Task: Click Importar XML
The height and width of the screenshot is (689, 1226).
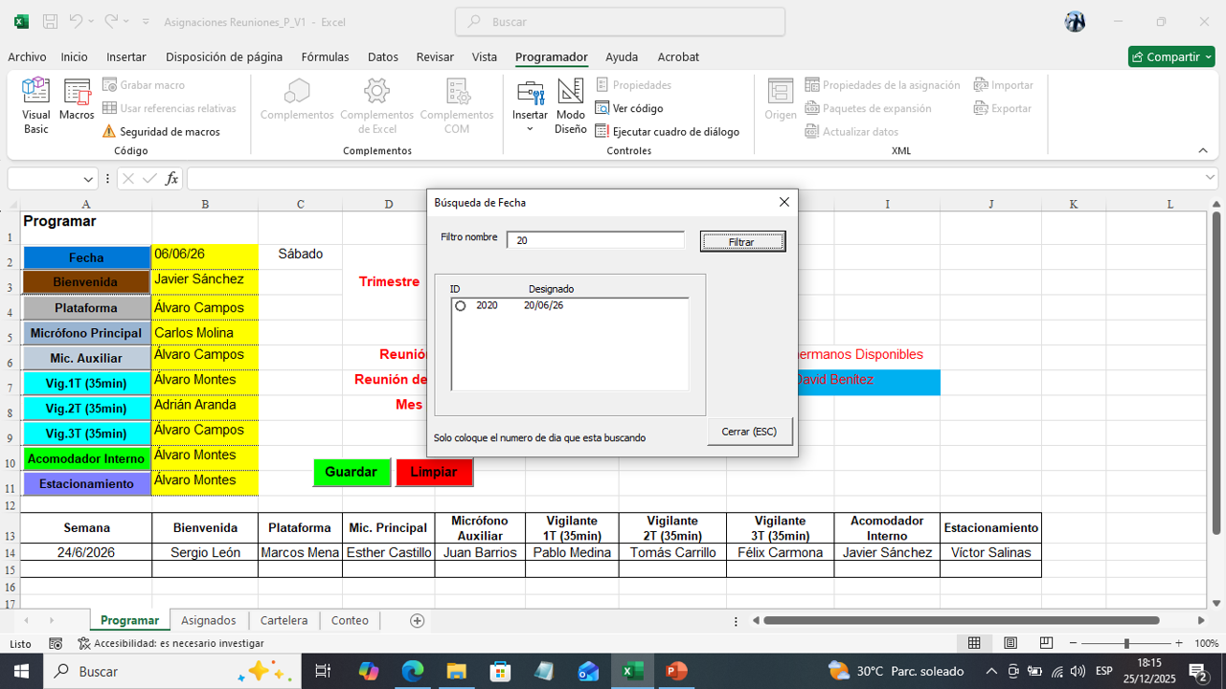Action: pyautogui.click(x=1003, y=85)
